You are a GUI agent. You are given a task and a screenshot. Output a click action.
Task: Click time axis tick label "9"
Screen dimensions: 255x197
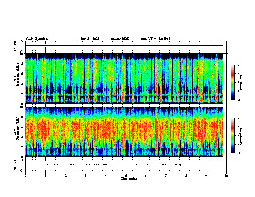click(x=206, y=176)
